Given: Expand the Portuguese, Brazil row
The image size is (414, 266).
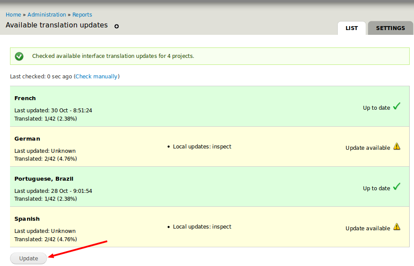Looking at the screenshot, I should tap(210, 187).
